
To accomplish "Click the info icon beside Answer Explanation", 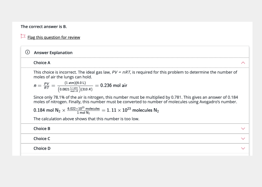I will (27, 53).
